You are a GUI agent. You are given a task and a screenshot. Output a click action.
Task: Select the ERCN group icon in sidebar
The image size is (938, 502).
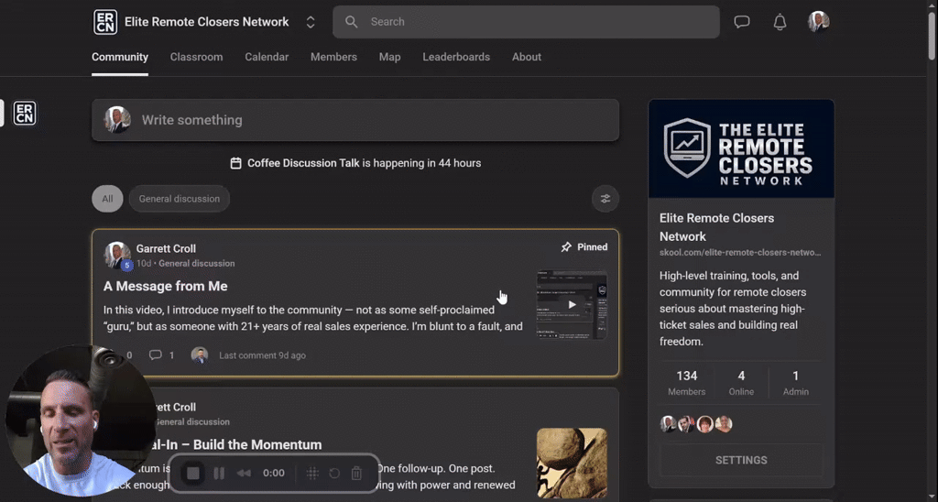[x=25, y=113]
